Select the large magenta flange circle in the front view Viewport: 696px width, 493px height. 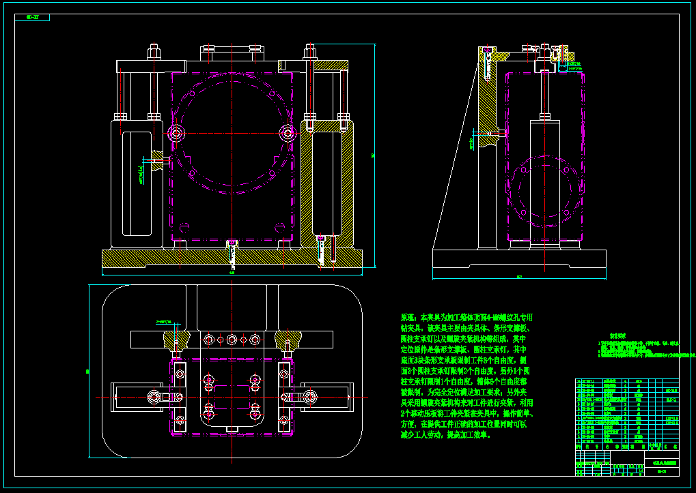click(x=232, y=134)
